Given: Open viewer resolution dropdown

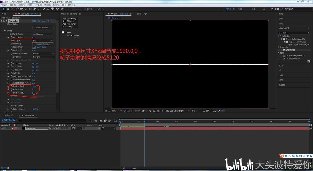Looking at the screenshot, I should (x=159, y=111).
